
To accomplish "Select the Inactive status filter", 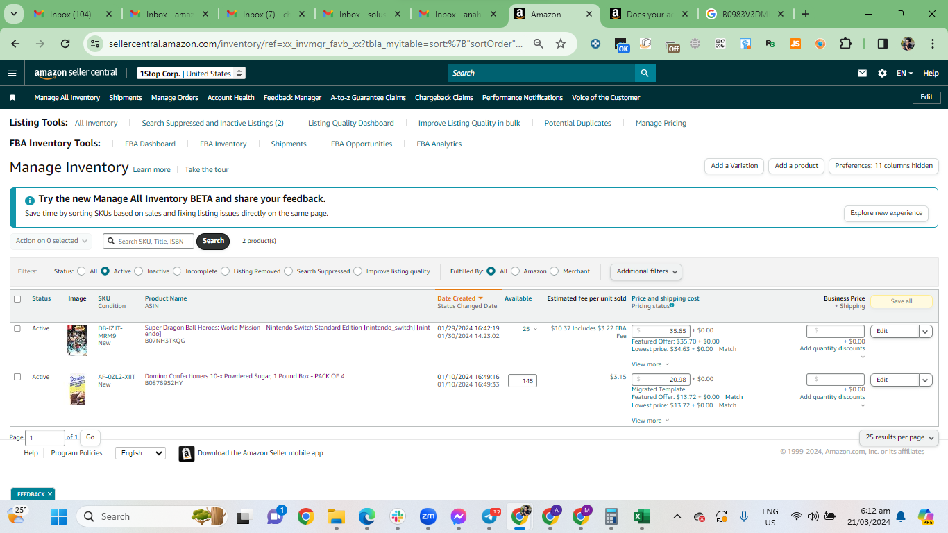I will tap(139, 271).
